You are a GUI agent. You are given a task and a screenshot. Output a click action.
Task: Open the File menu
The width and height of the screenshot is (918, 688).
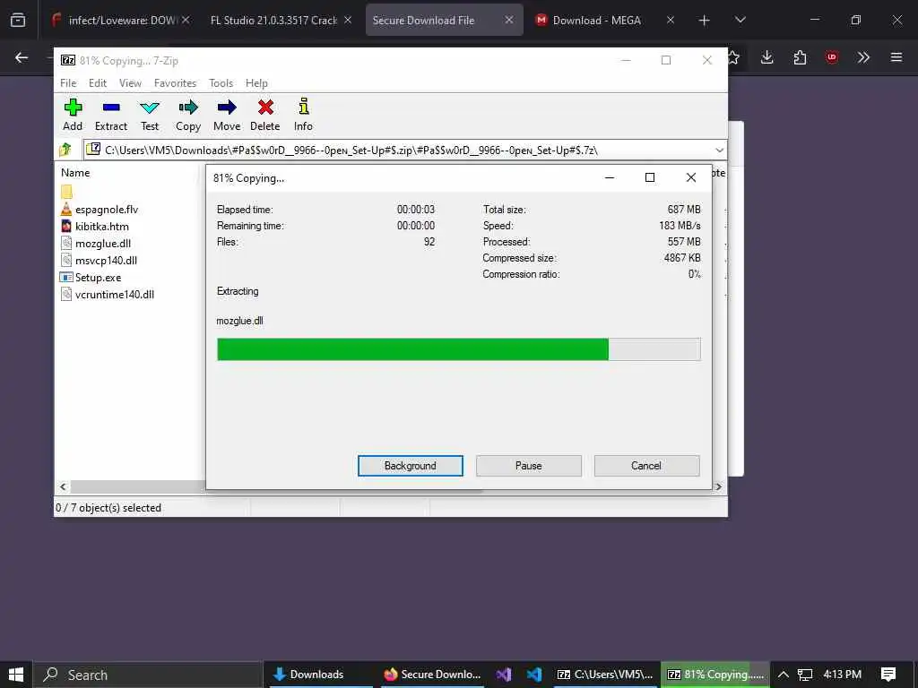[68, 83]
